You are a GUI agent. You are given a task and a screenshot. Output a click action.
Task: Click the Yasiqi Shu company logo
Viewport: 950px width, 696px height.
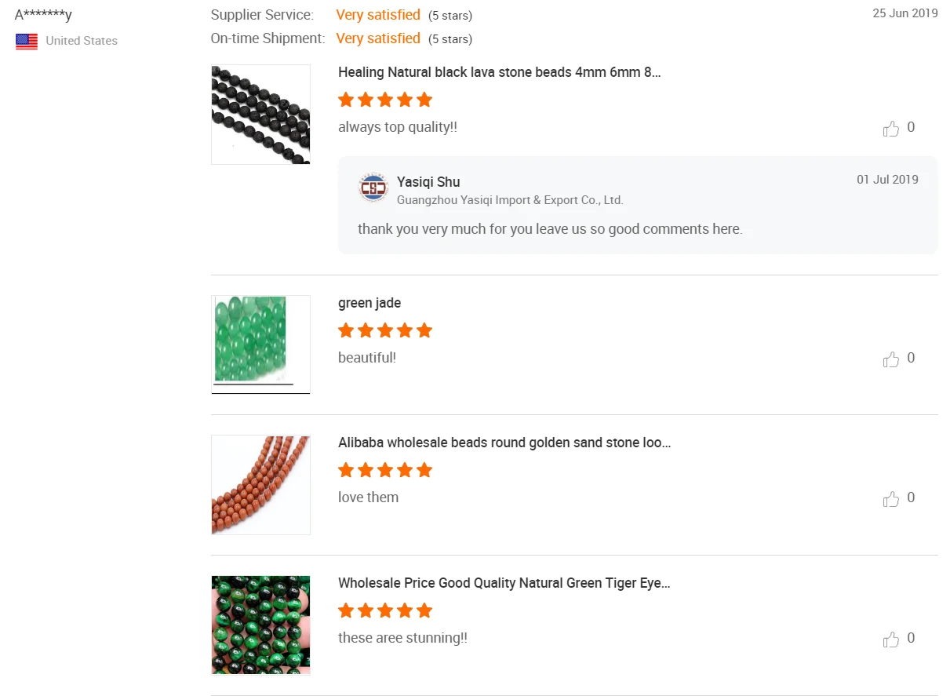click(x=373, y=187)
